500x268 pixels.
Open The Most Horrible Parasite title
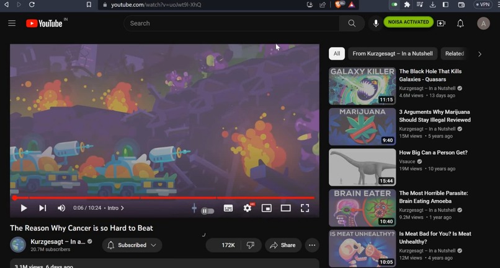pyautogui.click(x=434, y=197)
